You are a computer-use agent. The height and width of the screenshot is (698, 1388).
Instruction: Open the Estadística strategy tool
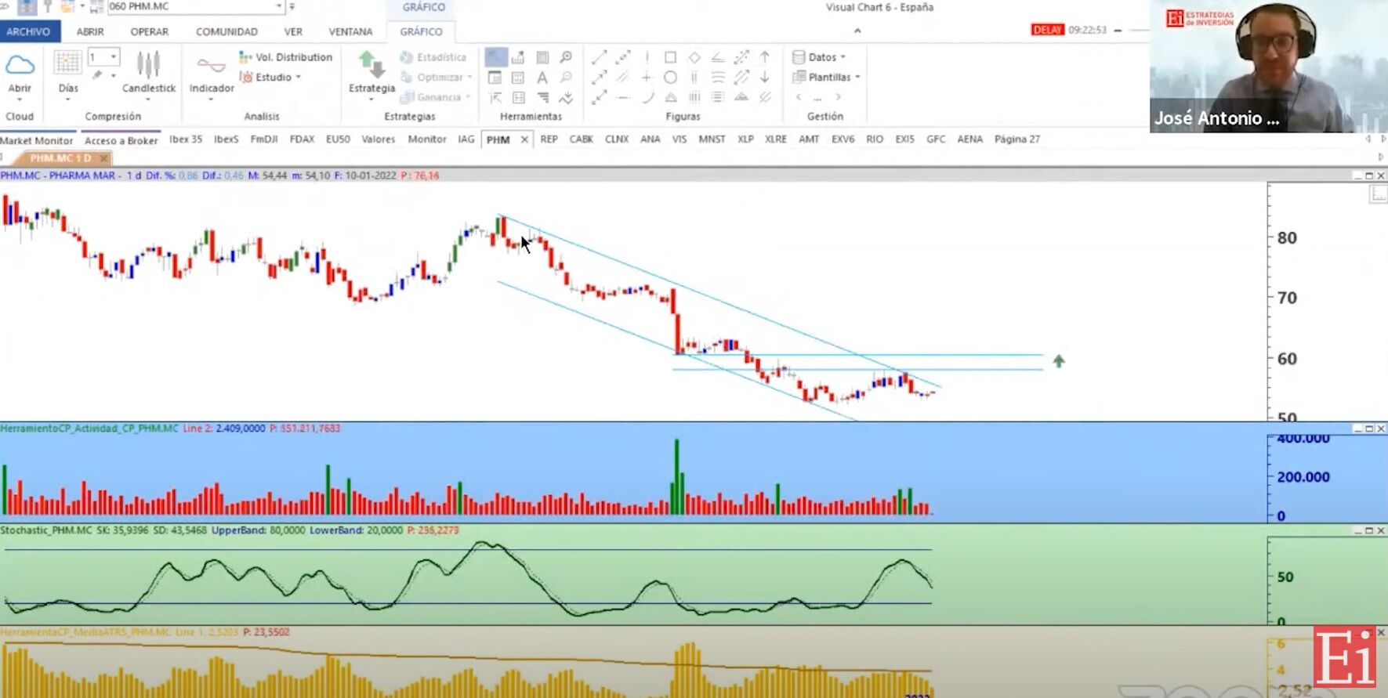click(433, 57)
